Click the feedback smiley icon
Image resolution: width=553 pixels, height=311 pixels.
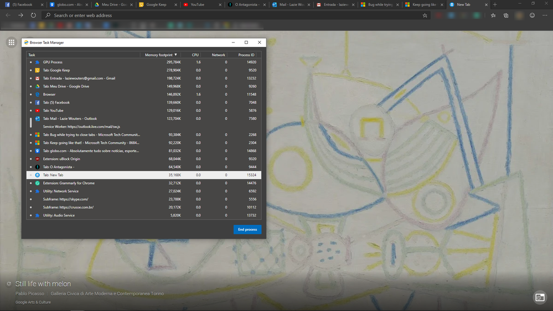[532, 15]
